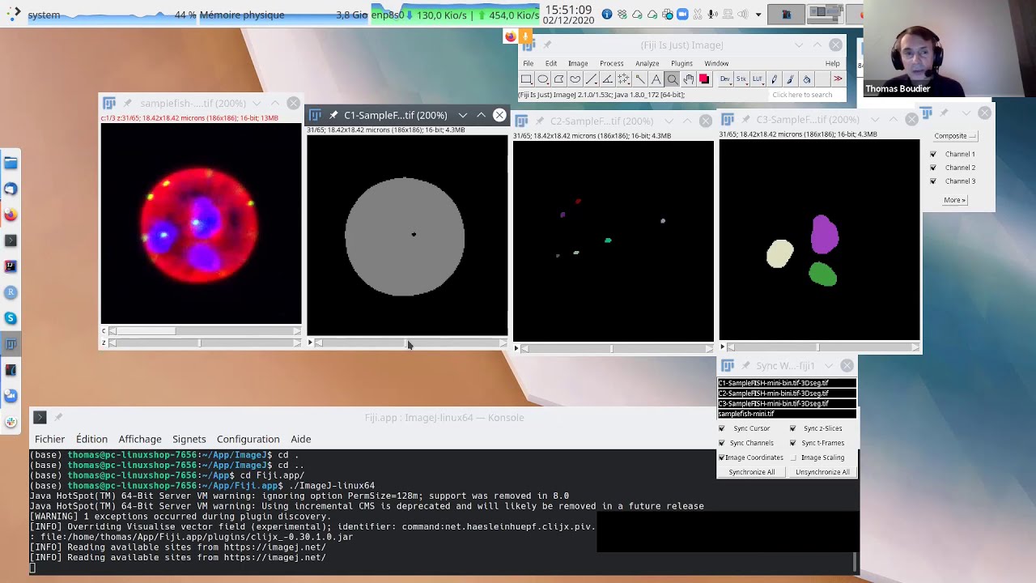Image resolution: width=1036 pixels, height=583 pixels.
Task: Select the Hand scrolling tool
Action: [688, 79]
